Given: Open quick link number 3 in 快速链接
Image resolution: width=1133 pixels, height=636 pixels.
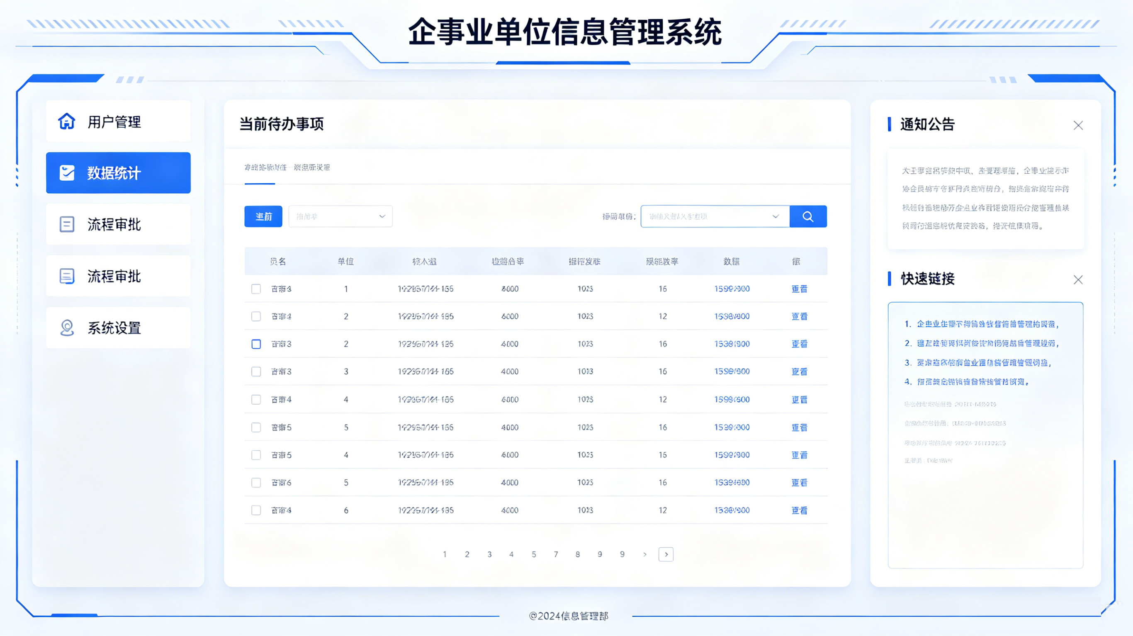Looking at the screenshot, I should tap(978, 363).
